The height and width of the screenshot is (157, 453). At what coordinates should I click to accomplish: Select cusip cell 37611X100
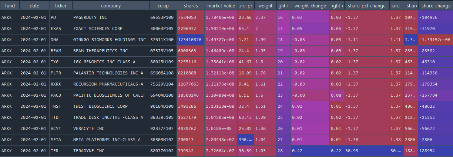coord(163,40)
